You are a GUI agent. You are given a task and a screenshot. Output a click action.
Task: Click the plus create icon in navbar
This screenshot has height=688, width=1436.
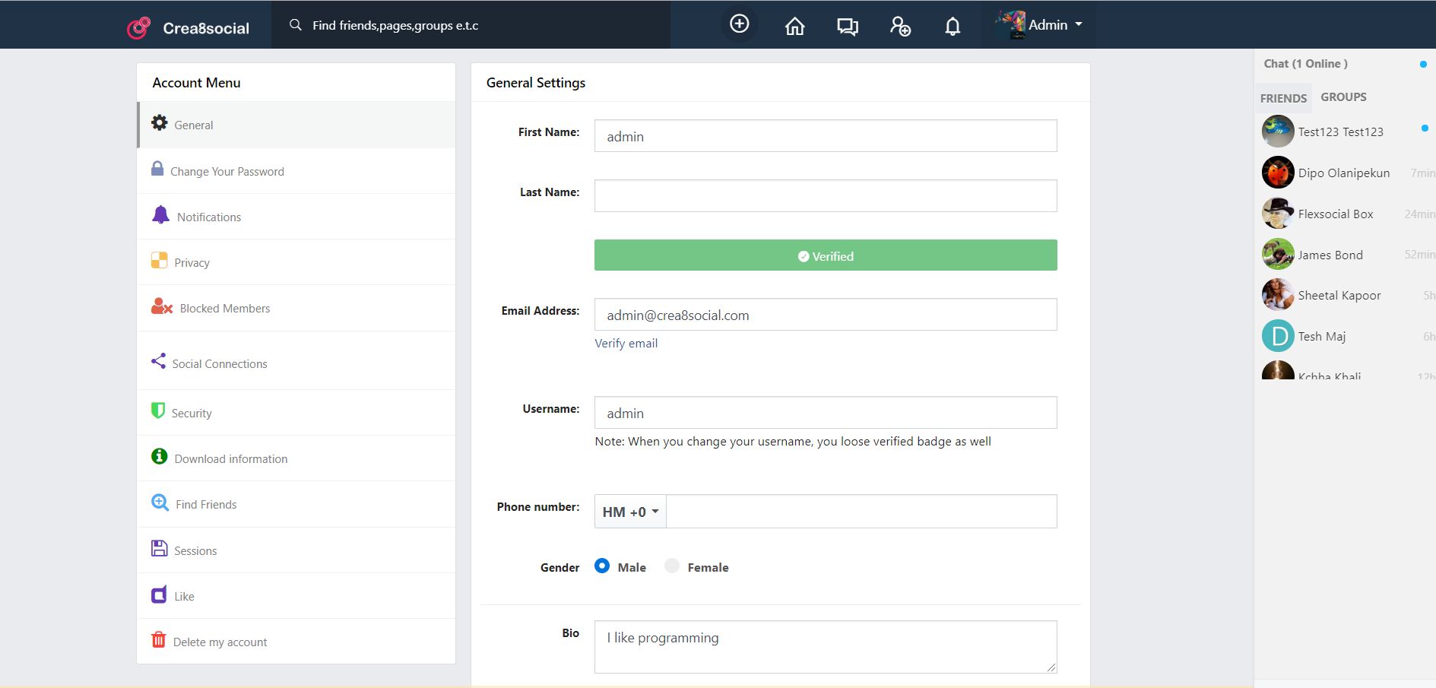(x=739, y=24)
